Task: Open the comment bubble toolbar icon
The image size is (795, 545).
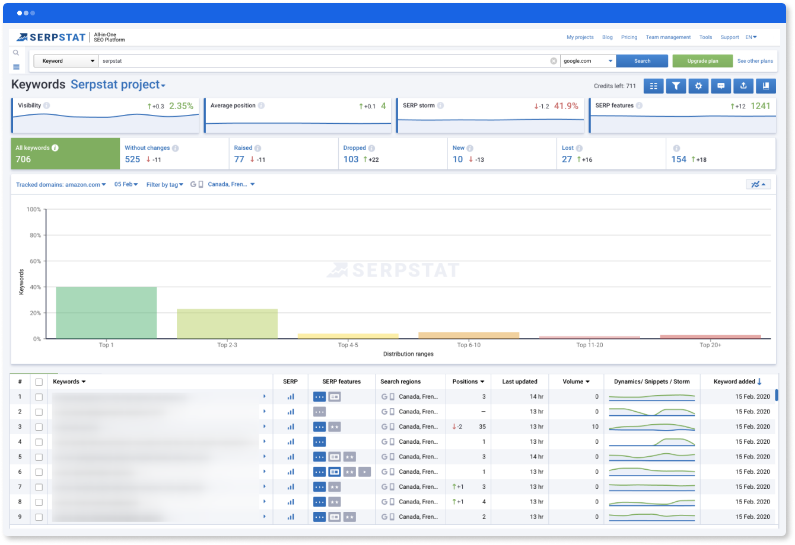Action: tap(721, 86)
